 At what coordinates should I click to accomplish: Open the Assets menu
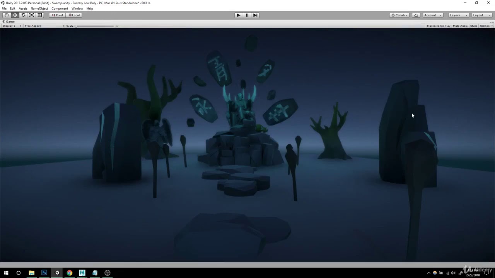tap(23, 8)
